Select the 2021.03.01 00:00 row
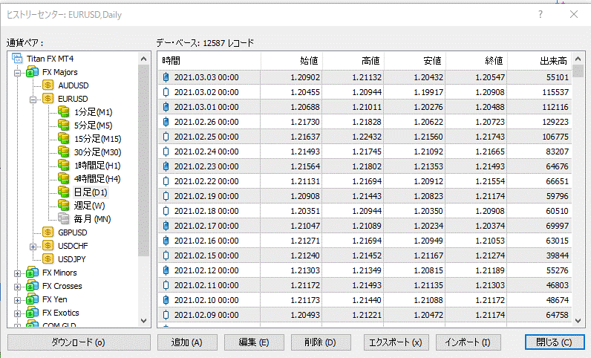This screenshot has height=358, width=591. coord(365,107)
